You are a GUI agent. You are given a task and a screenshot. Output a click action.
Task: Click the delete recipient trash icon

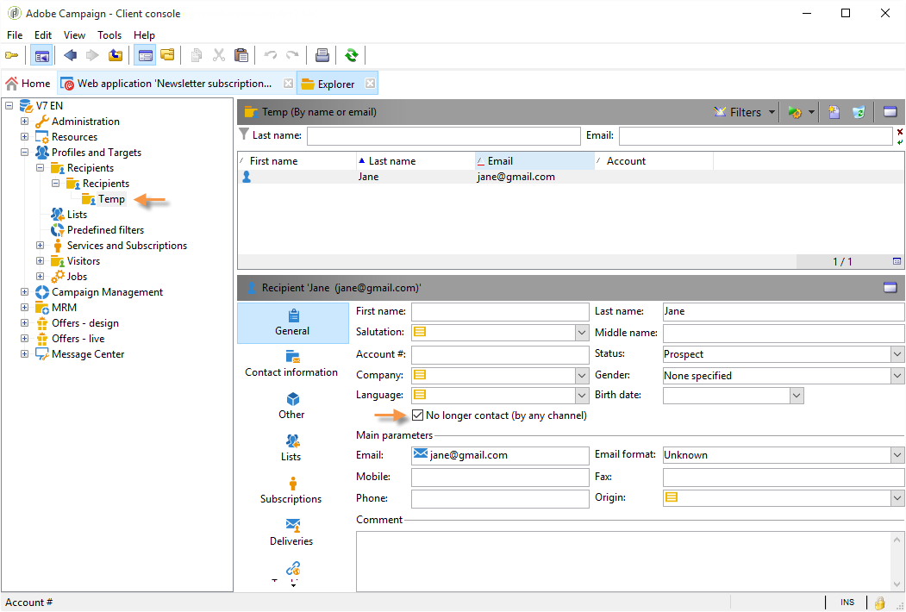click(x=859, y=112)
